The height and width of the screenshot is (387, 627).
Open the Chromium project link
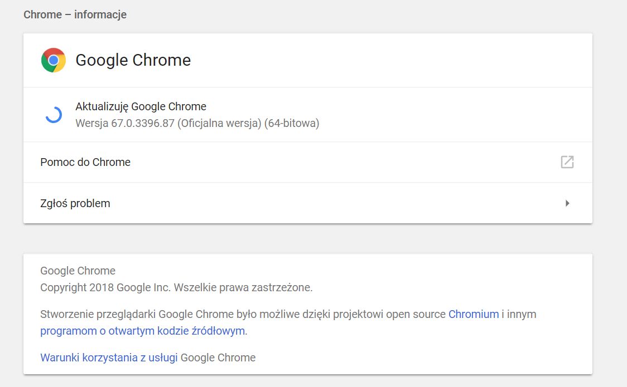coord(474,314)
